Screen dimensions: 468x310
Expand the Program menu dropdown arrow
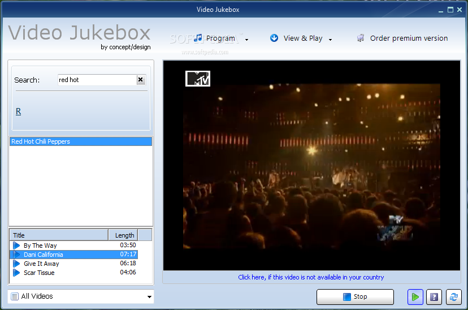click(x=246, y=40)
